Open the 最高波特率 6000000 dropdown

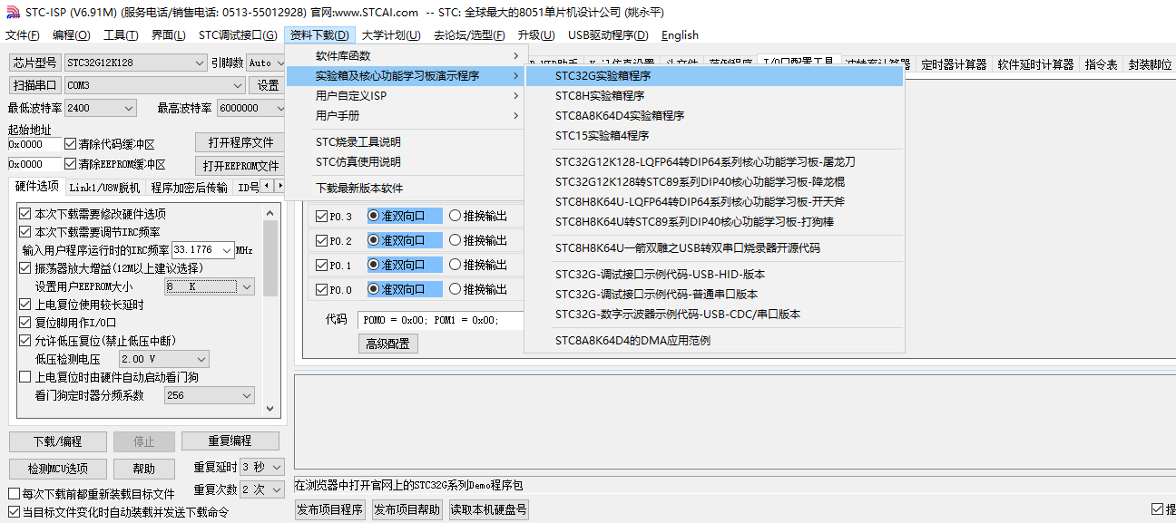250,108
